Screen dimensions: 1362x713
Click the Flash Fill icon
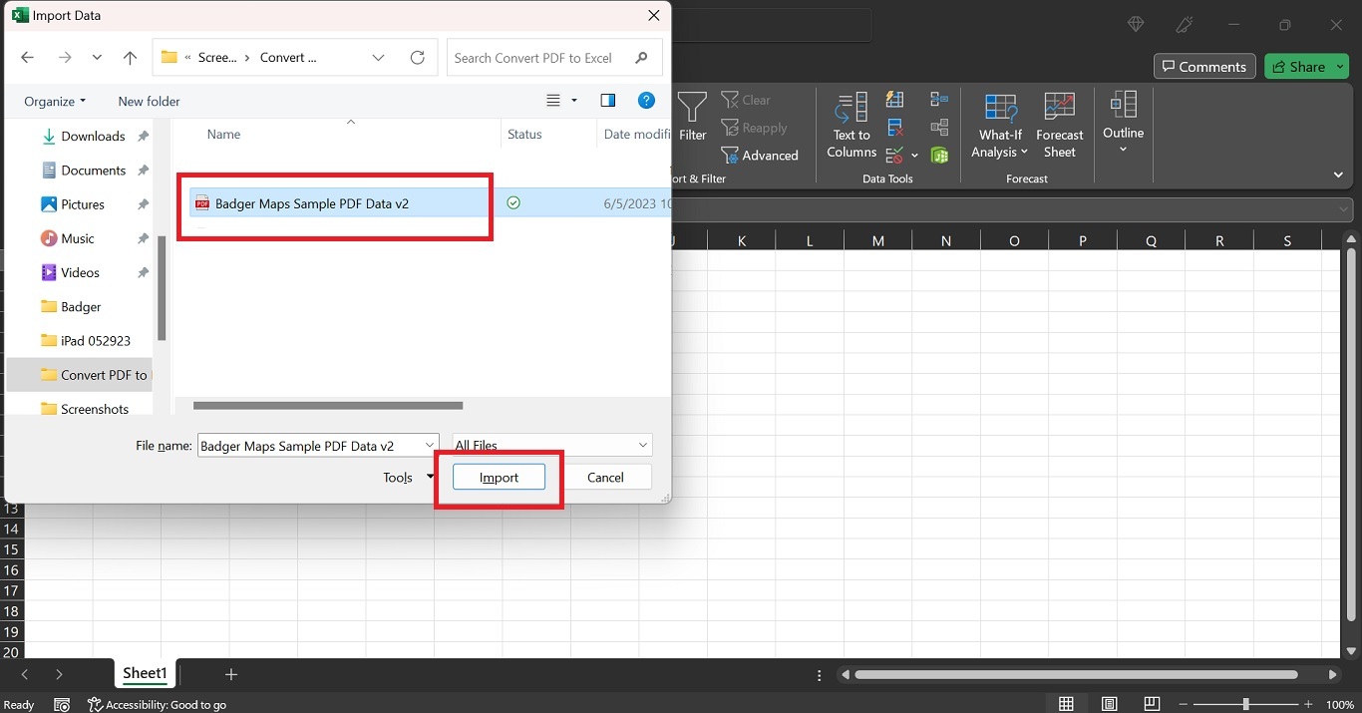coord(895,100)
